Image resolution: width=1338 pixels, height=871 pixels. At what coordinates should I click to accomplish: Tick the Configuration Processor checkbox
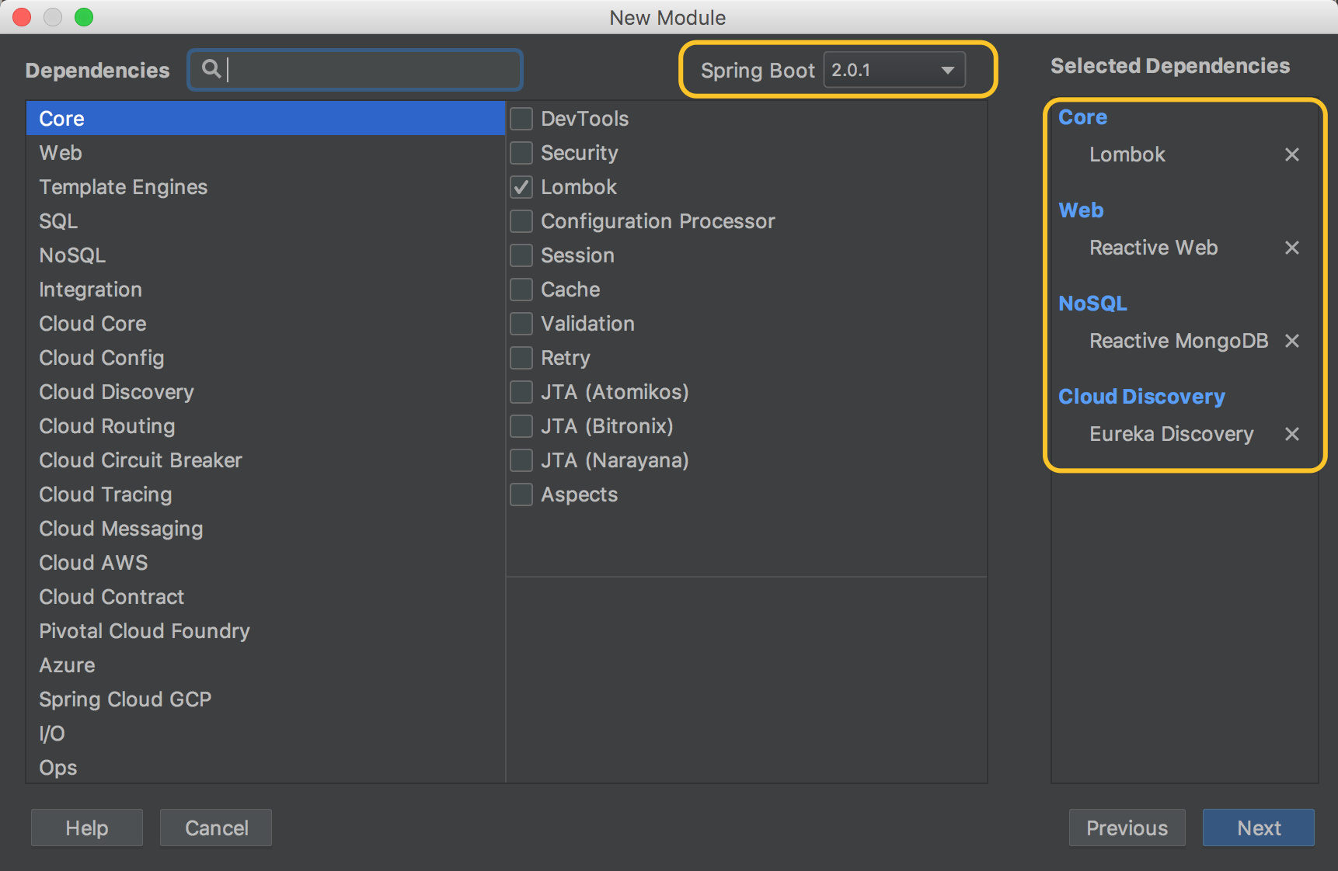[521, 221]
